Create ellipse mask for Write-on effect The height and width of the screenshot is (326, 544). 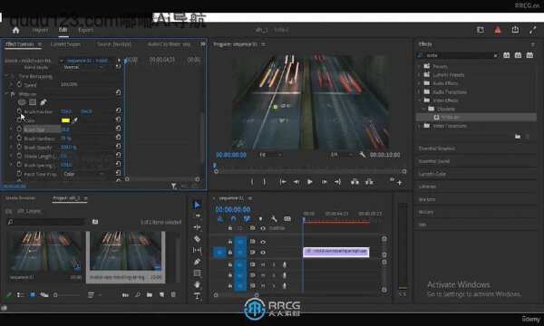coord(22,102)
